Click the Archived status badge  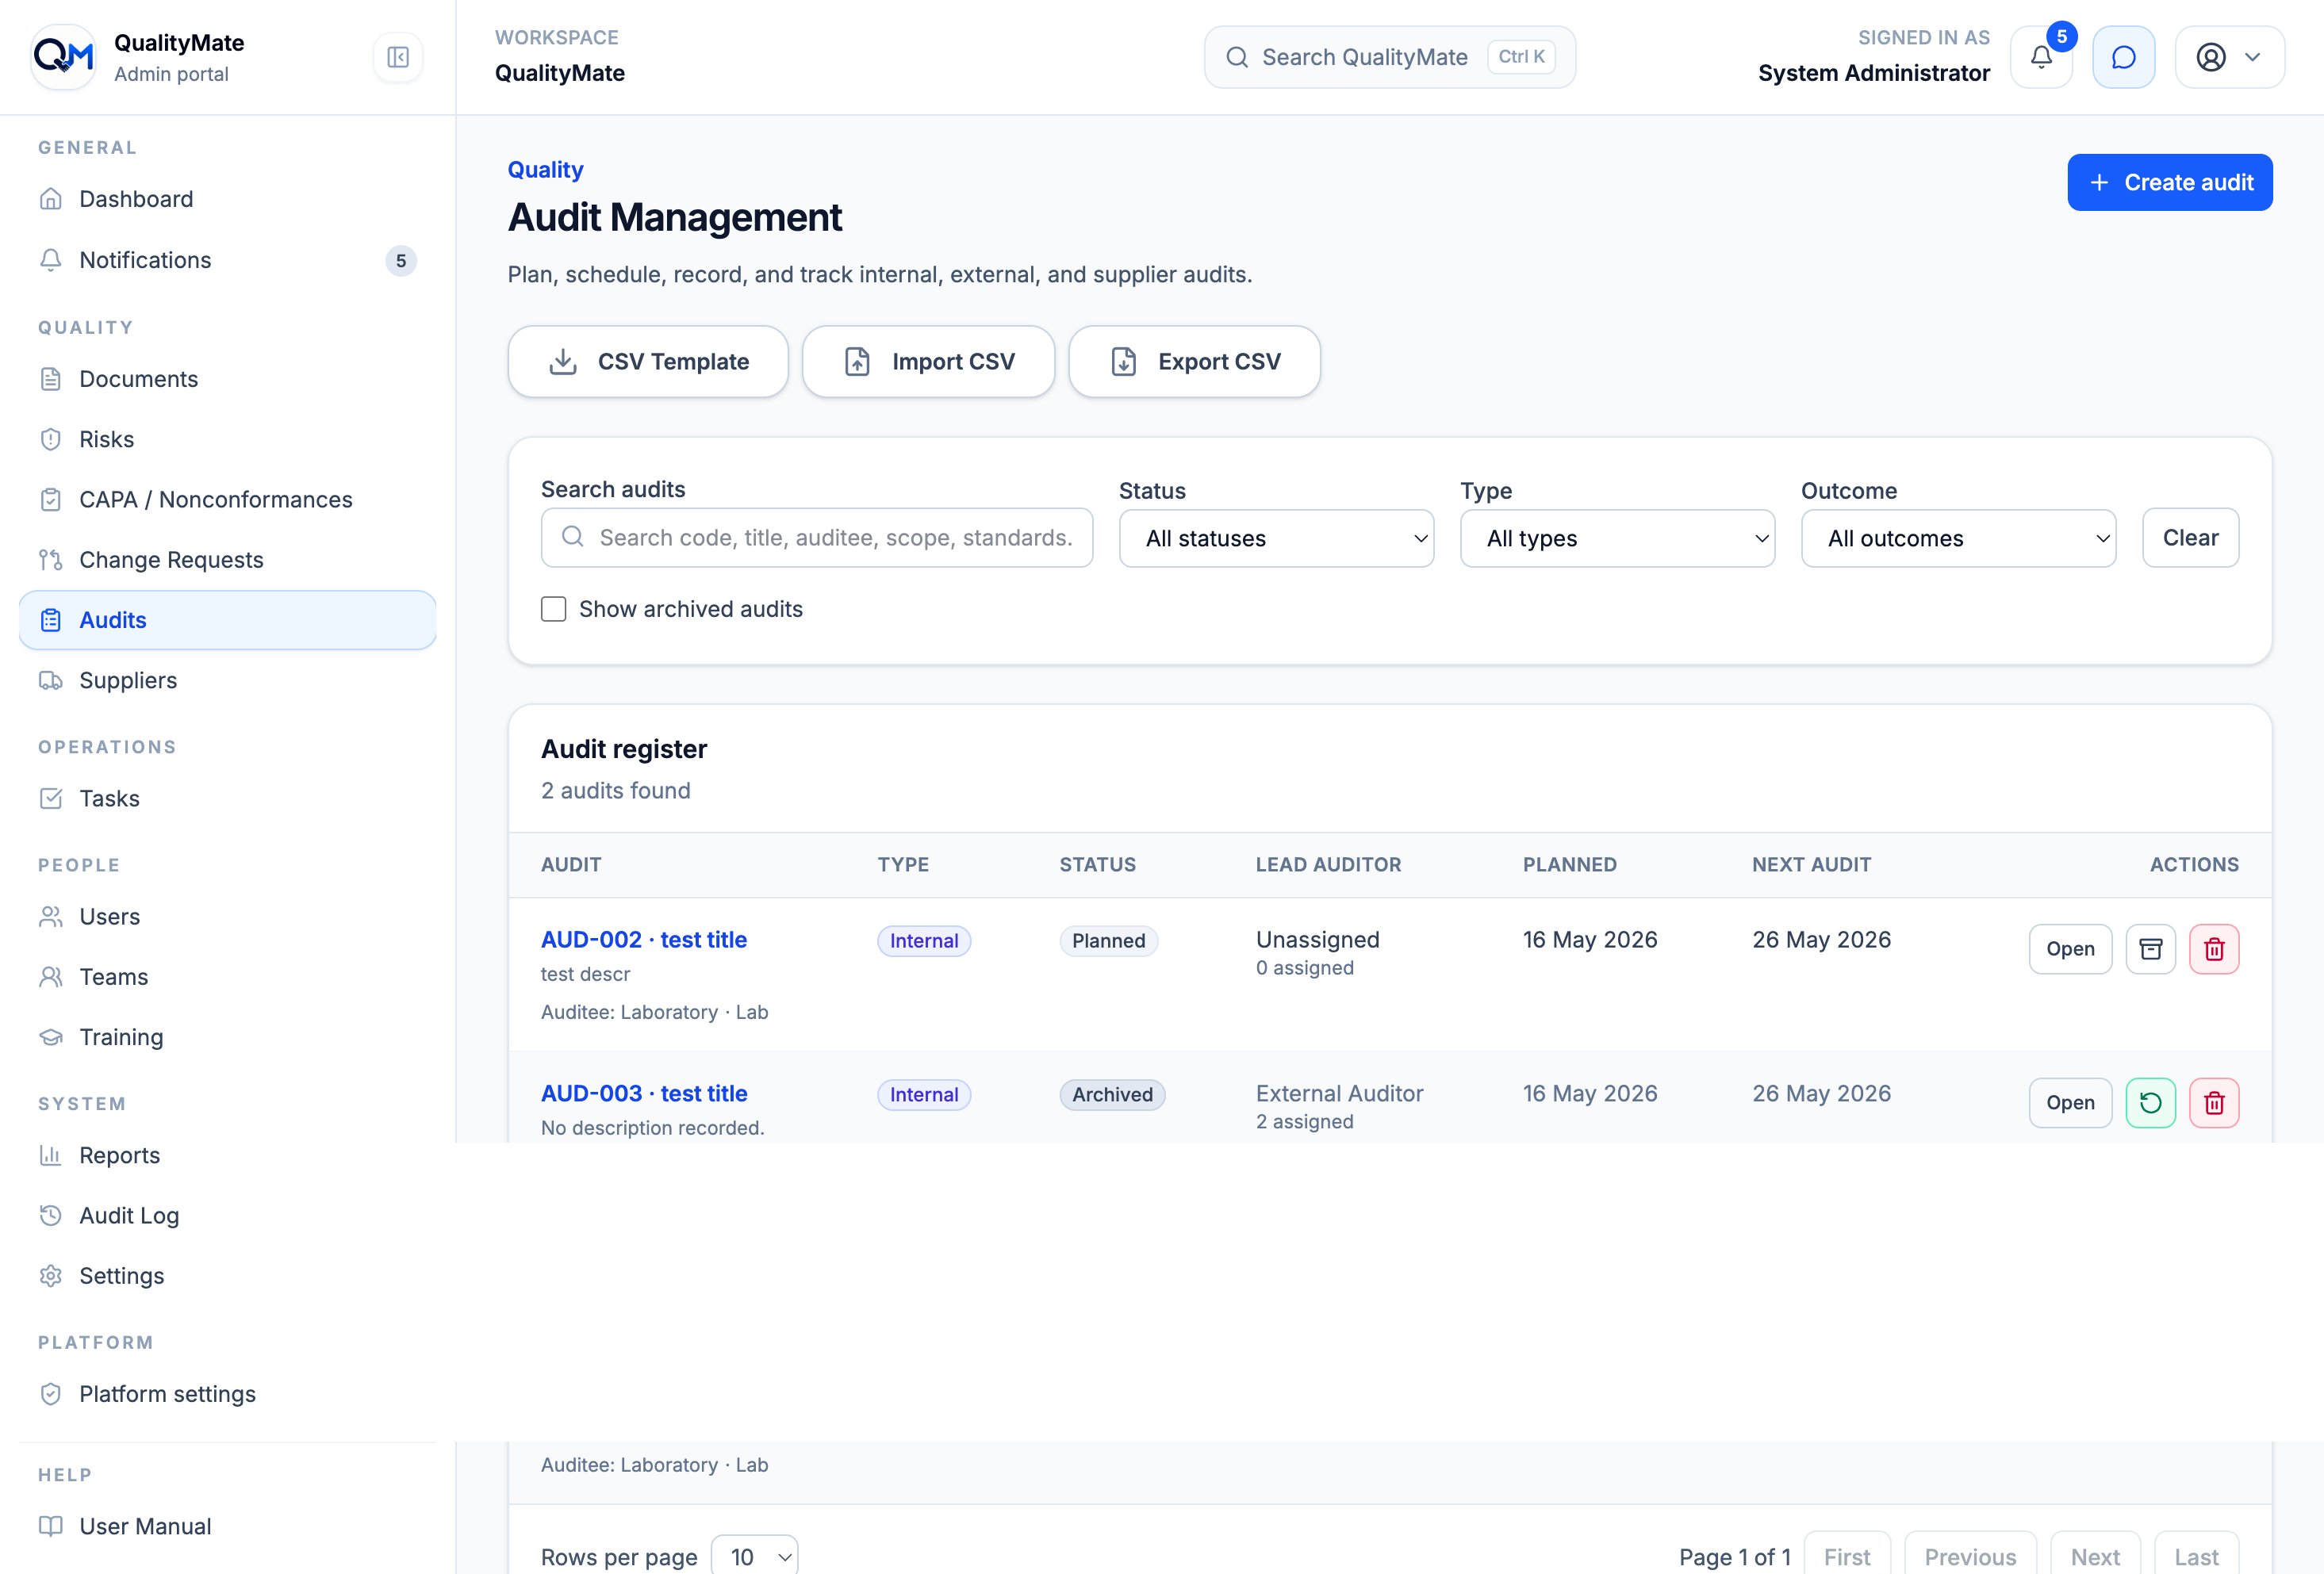click(1112, 1095)
